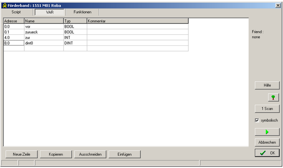
Task: Open the Funktionen tab
Action: click(x=82, y=12)
